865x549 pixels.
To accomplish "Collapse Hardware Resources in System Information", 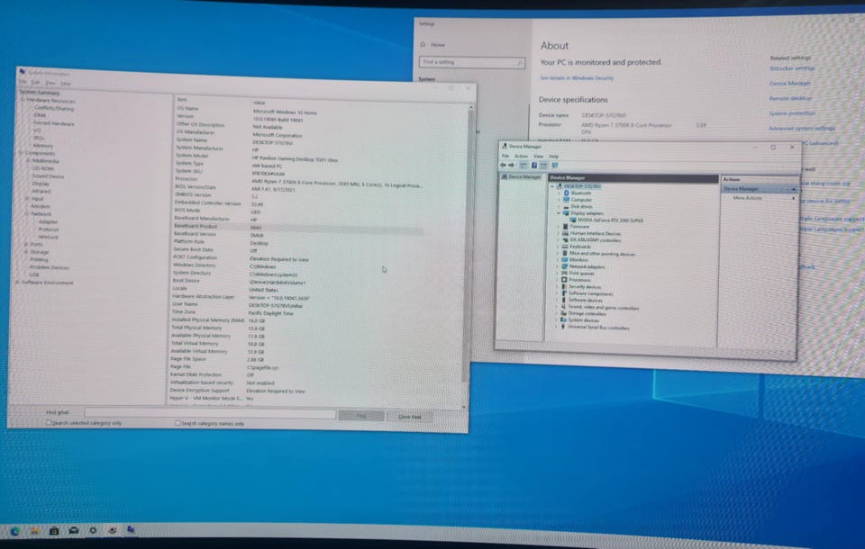I will pos(23,100).
